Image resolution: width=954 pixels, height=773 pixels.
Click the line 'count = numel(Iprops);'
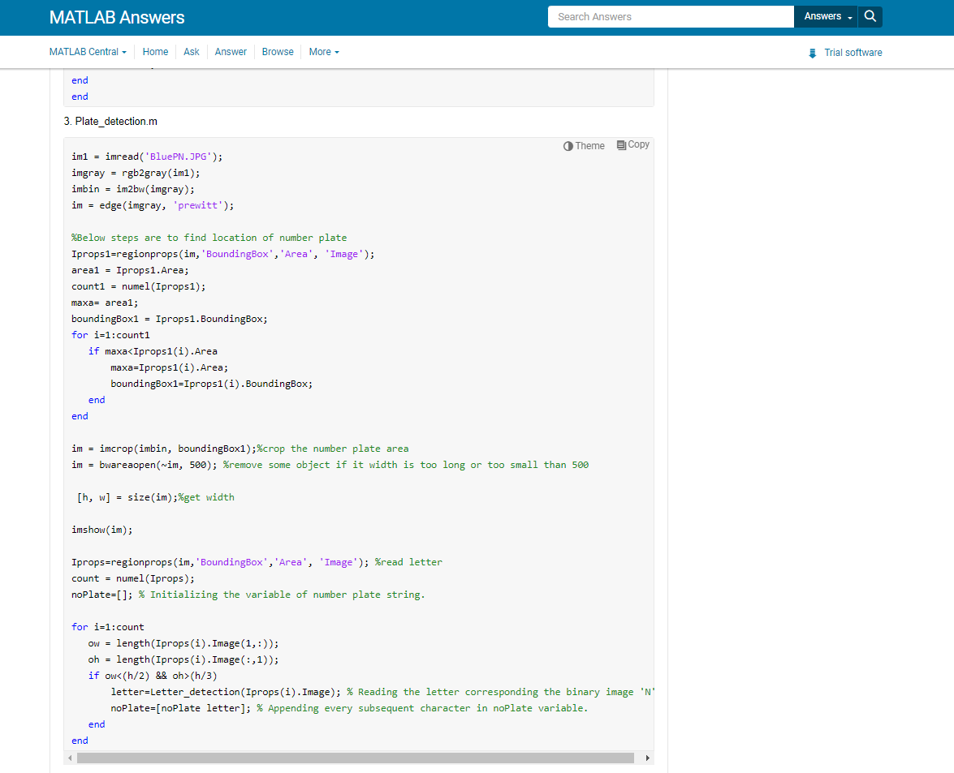(x=132, y=578)
